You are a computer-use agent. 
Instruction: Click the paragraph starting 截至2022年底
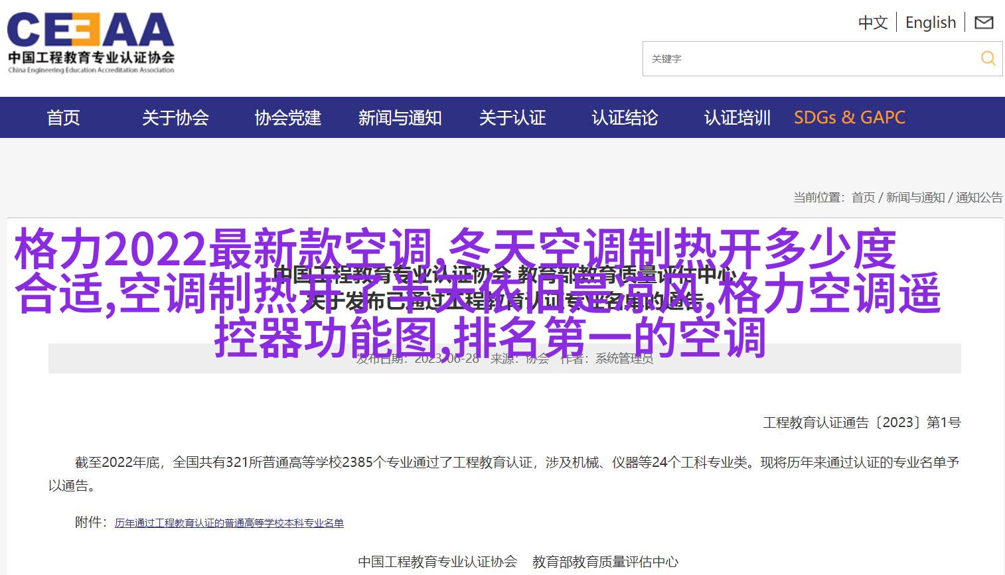click(x=504, y=474)
